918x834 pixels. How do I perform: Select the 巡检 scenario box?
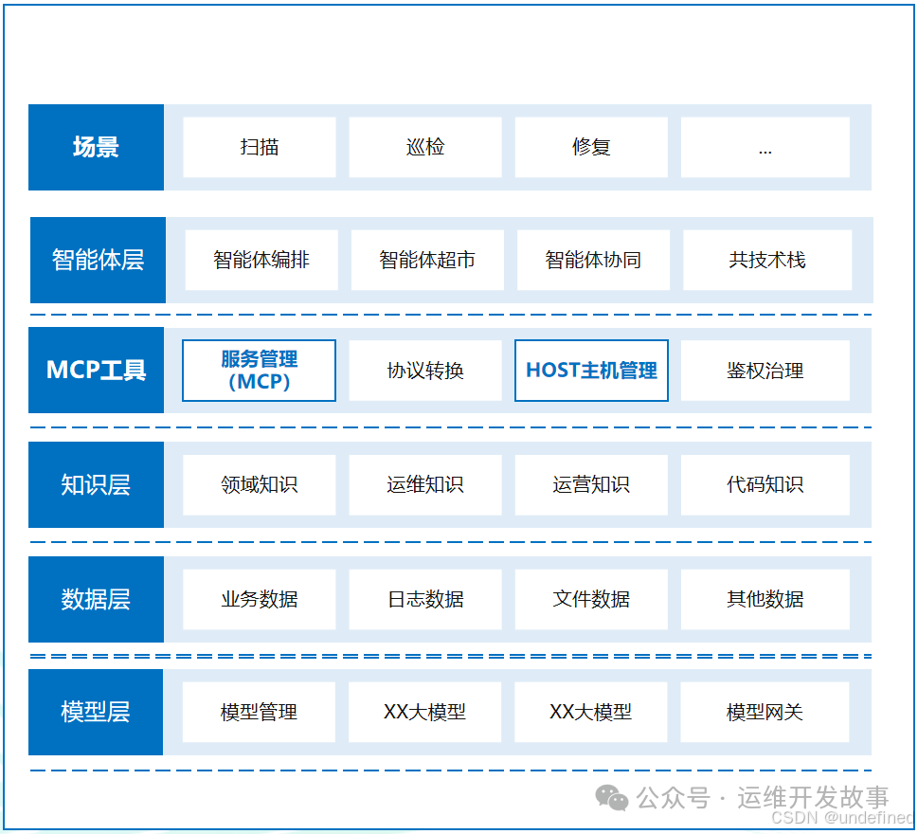tap(425, 147)
